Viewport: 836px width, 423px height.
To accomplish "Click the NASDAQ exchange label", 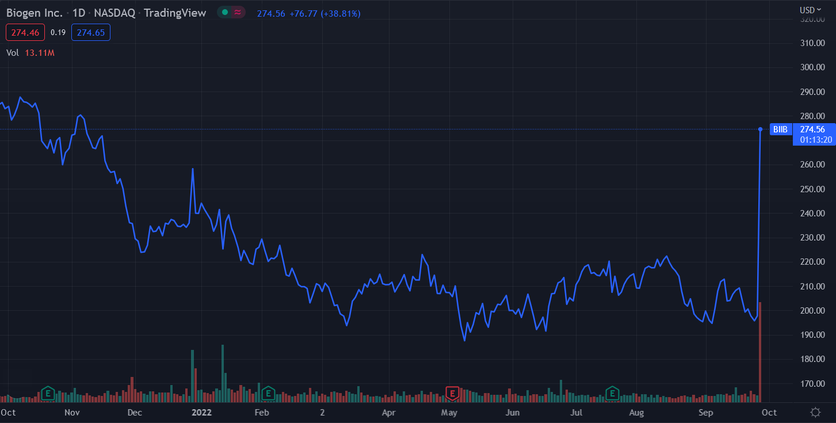I will [x=116, y=13].
